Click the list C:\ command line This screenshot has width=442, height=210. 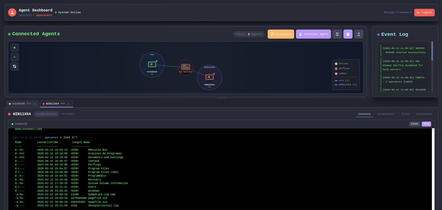70,137
